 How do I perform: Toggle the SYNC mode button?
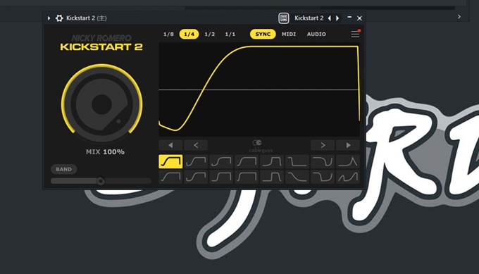pos(263,34)
